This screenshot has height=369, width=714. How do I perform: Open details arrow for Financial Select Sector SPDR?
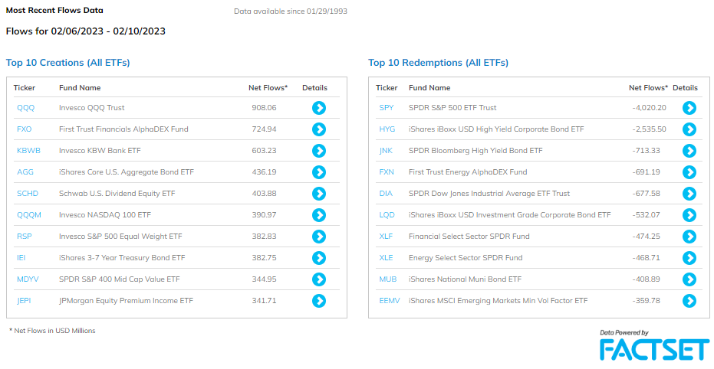pos(689,237)
